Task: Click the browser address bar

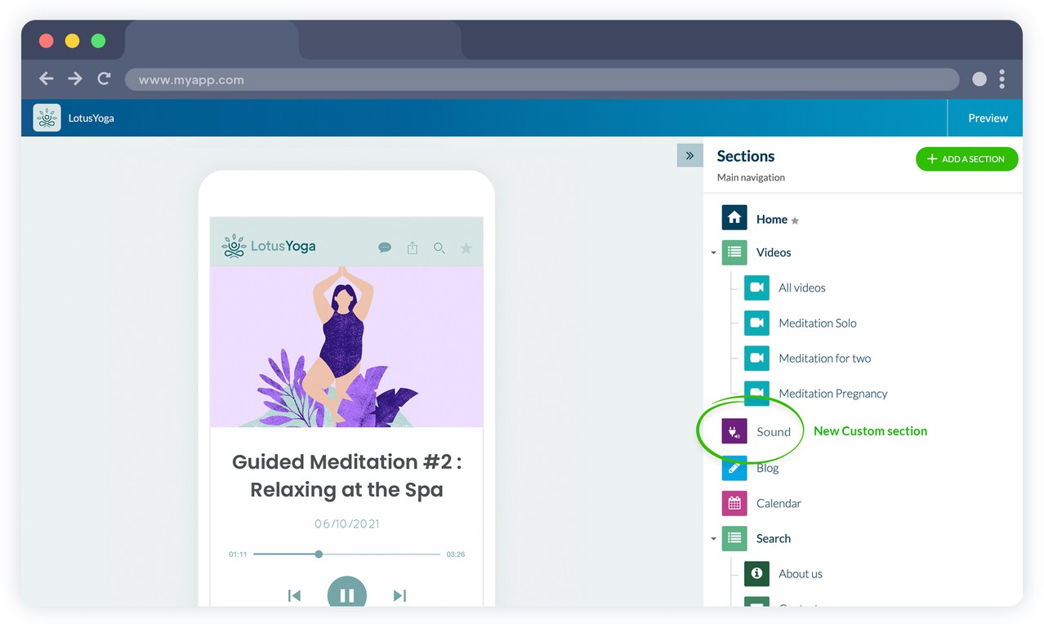Action: (x=541, y=79)
